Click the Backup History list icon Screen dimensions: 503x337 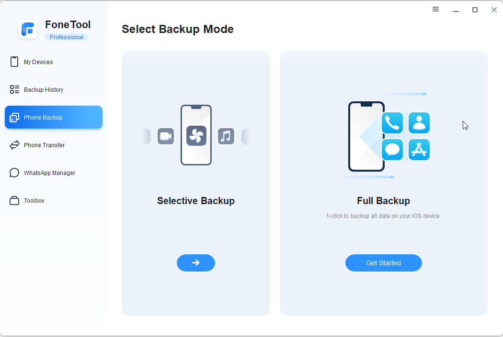[x=14, y=89]
